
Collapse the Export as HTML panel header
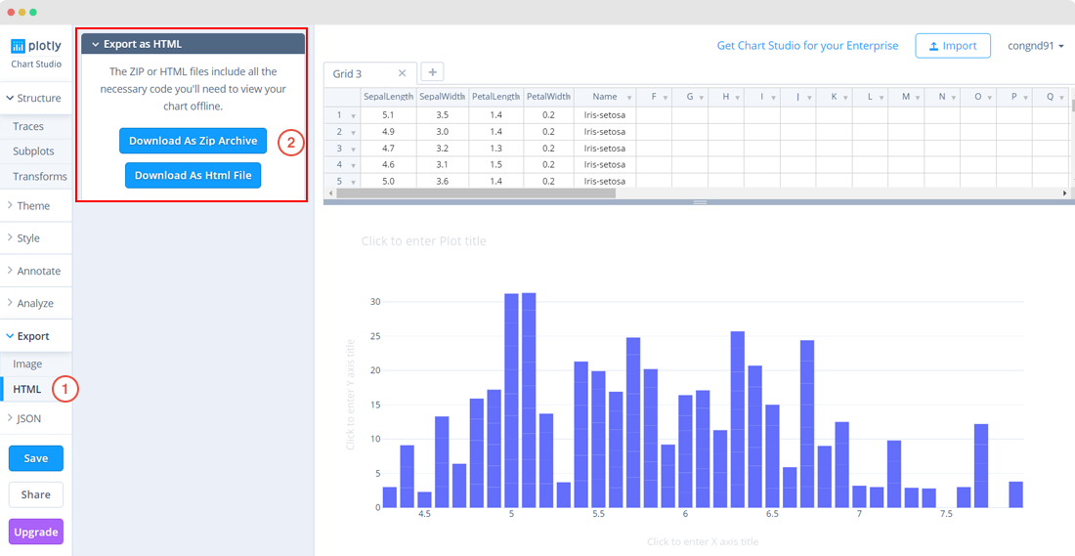(x=193, y=44)
